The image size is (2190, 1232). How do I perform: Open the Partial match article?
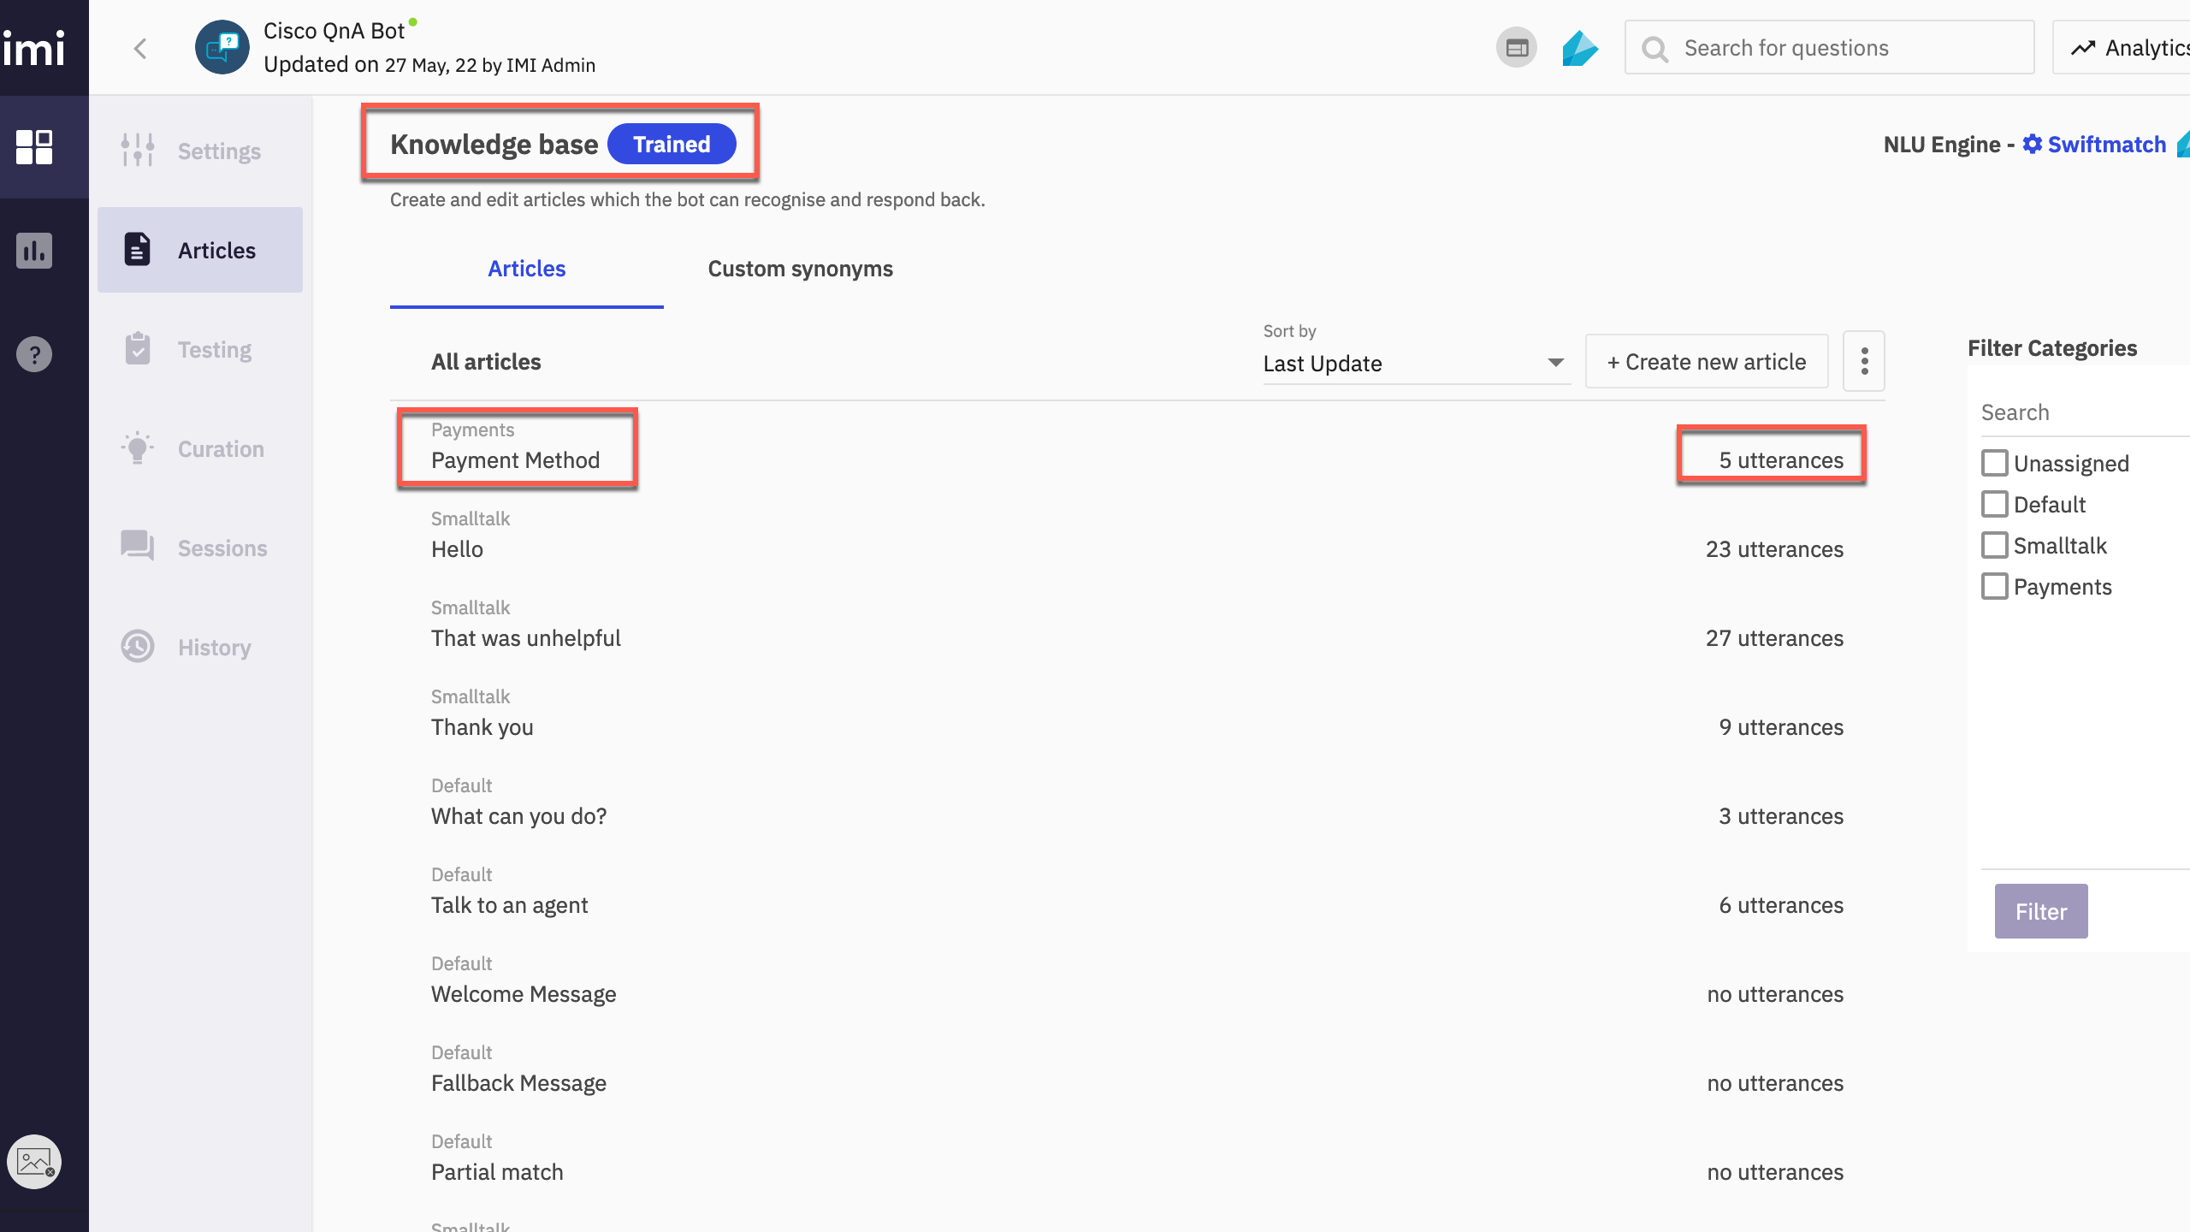pos(497,1172)
